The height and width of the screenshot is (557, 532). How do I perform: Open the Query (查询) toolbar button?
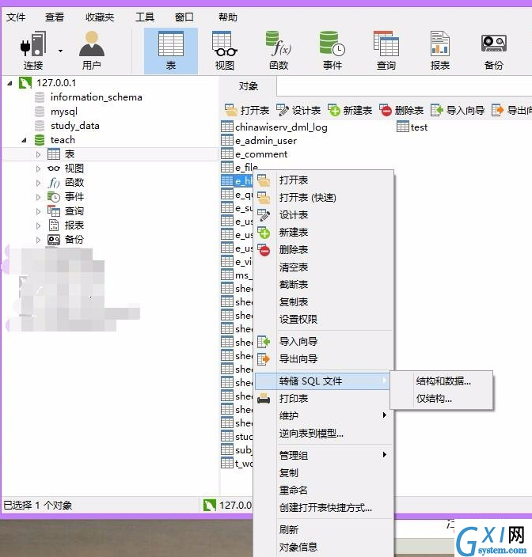pos(386,51)
